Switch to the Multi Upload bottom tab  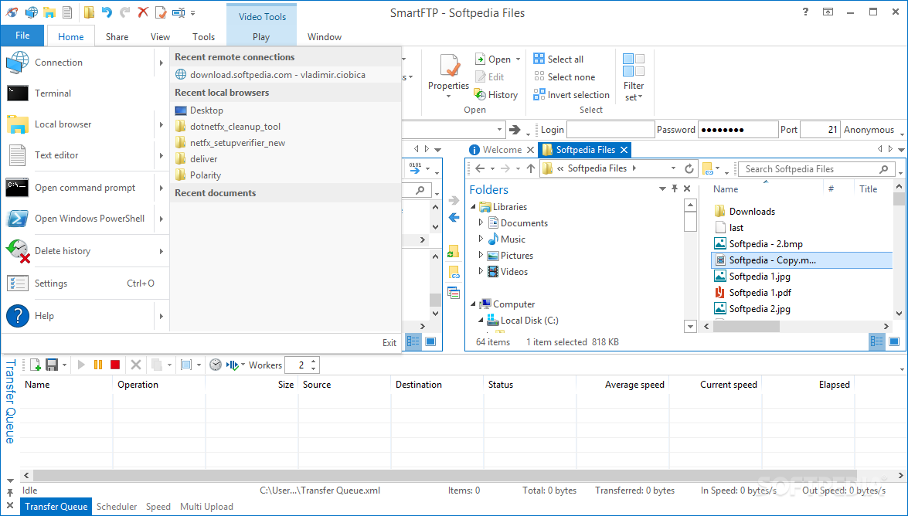point(206,506)
